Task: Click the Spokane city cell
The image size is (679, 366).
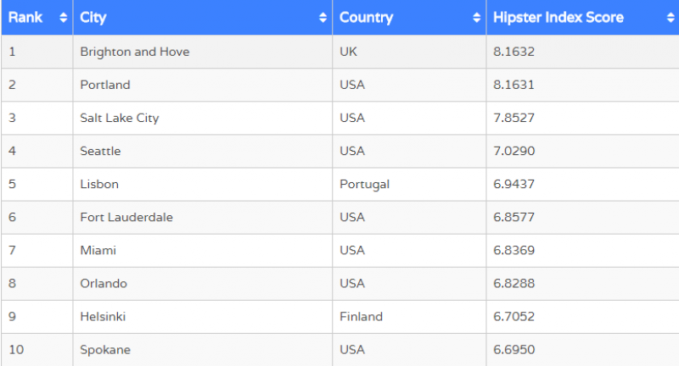Action: (104, 350)
